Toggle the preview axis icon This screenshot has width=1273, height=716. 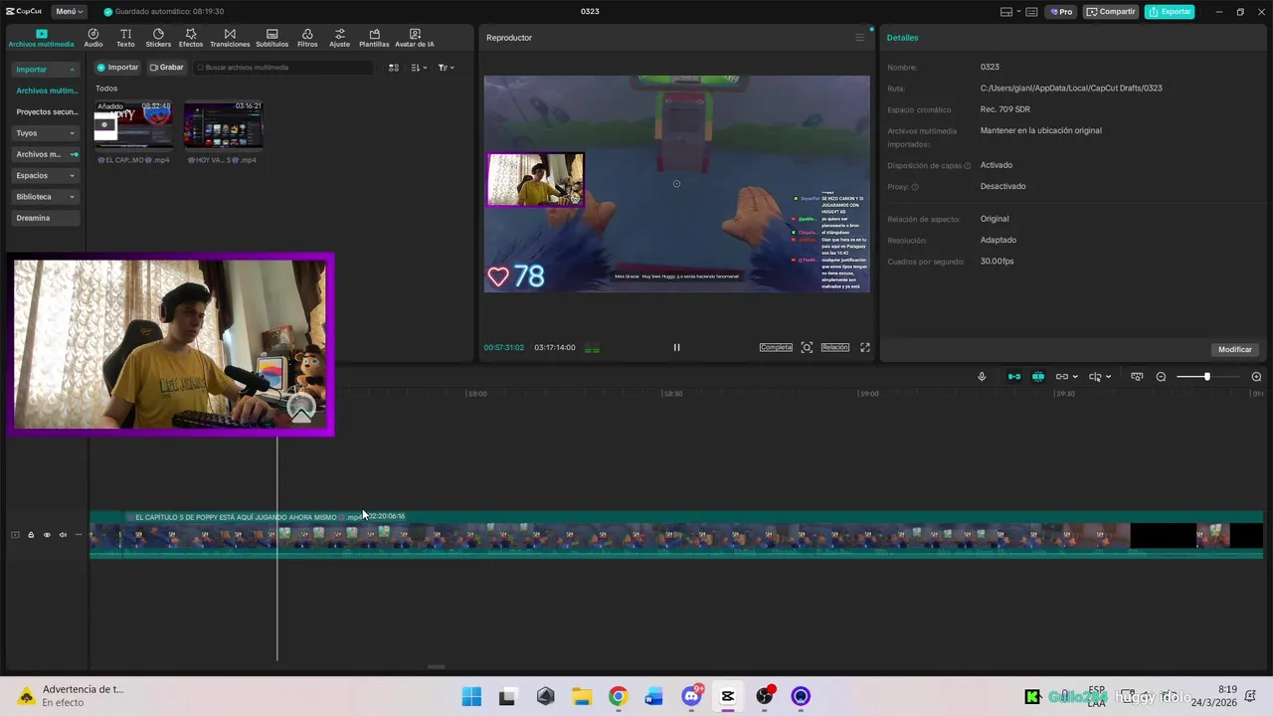point(1095,377)
